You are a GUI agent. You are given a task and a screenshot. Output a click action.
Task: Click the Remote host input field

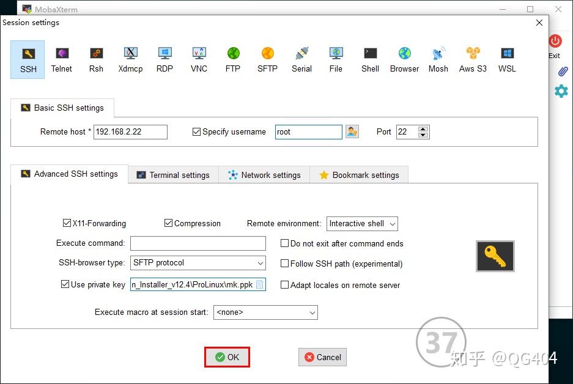point(130,132)
